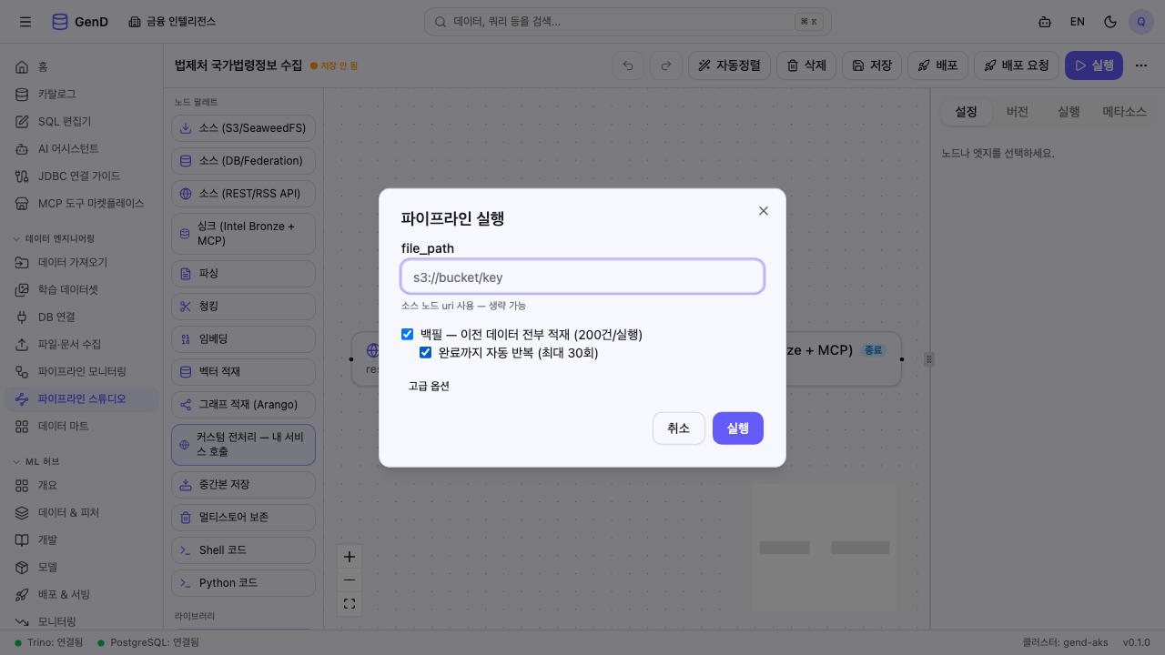
Task: Open the more options ellipsis menu
Action: point(1141,65)
